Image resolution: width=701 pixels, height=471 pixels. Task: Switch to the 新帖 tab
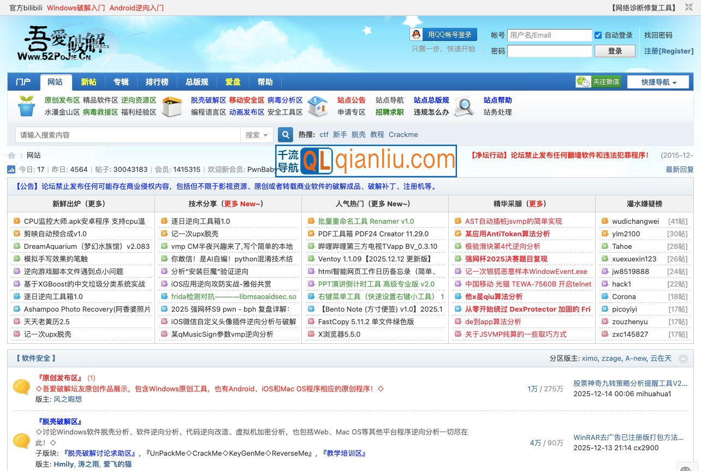(89, 81)
